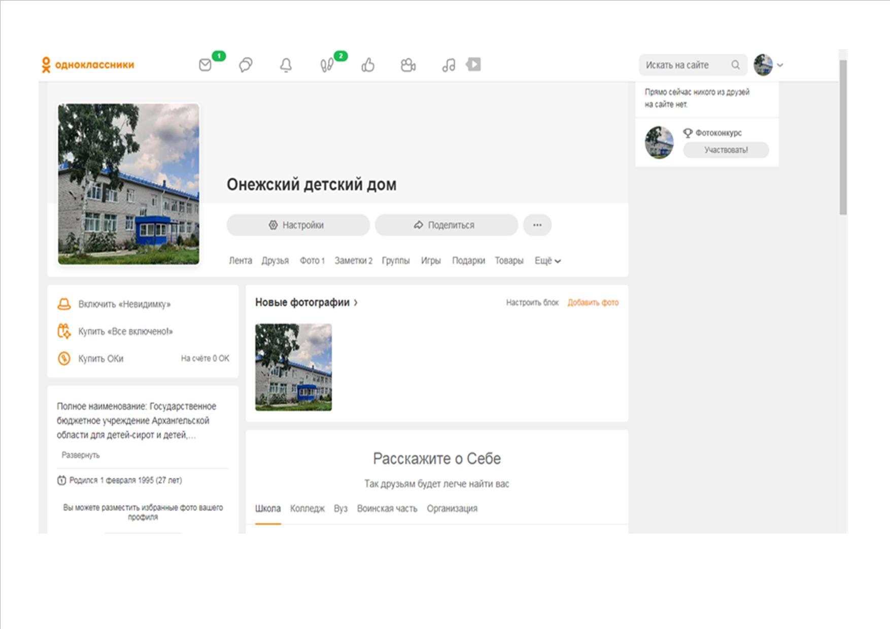Click the 'Настройки' button
Viewport: 890px width, 629px height.
tap(298, 225)
